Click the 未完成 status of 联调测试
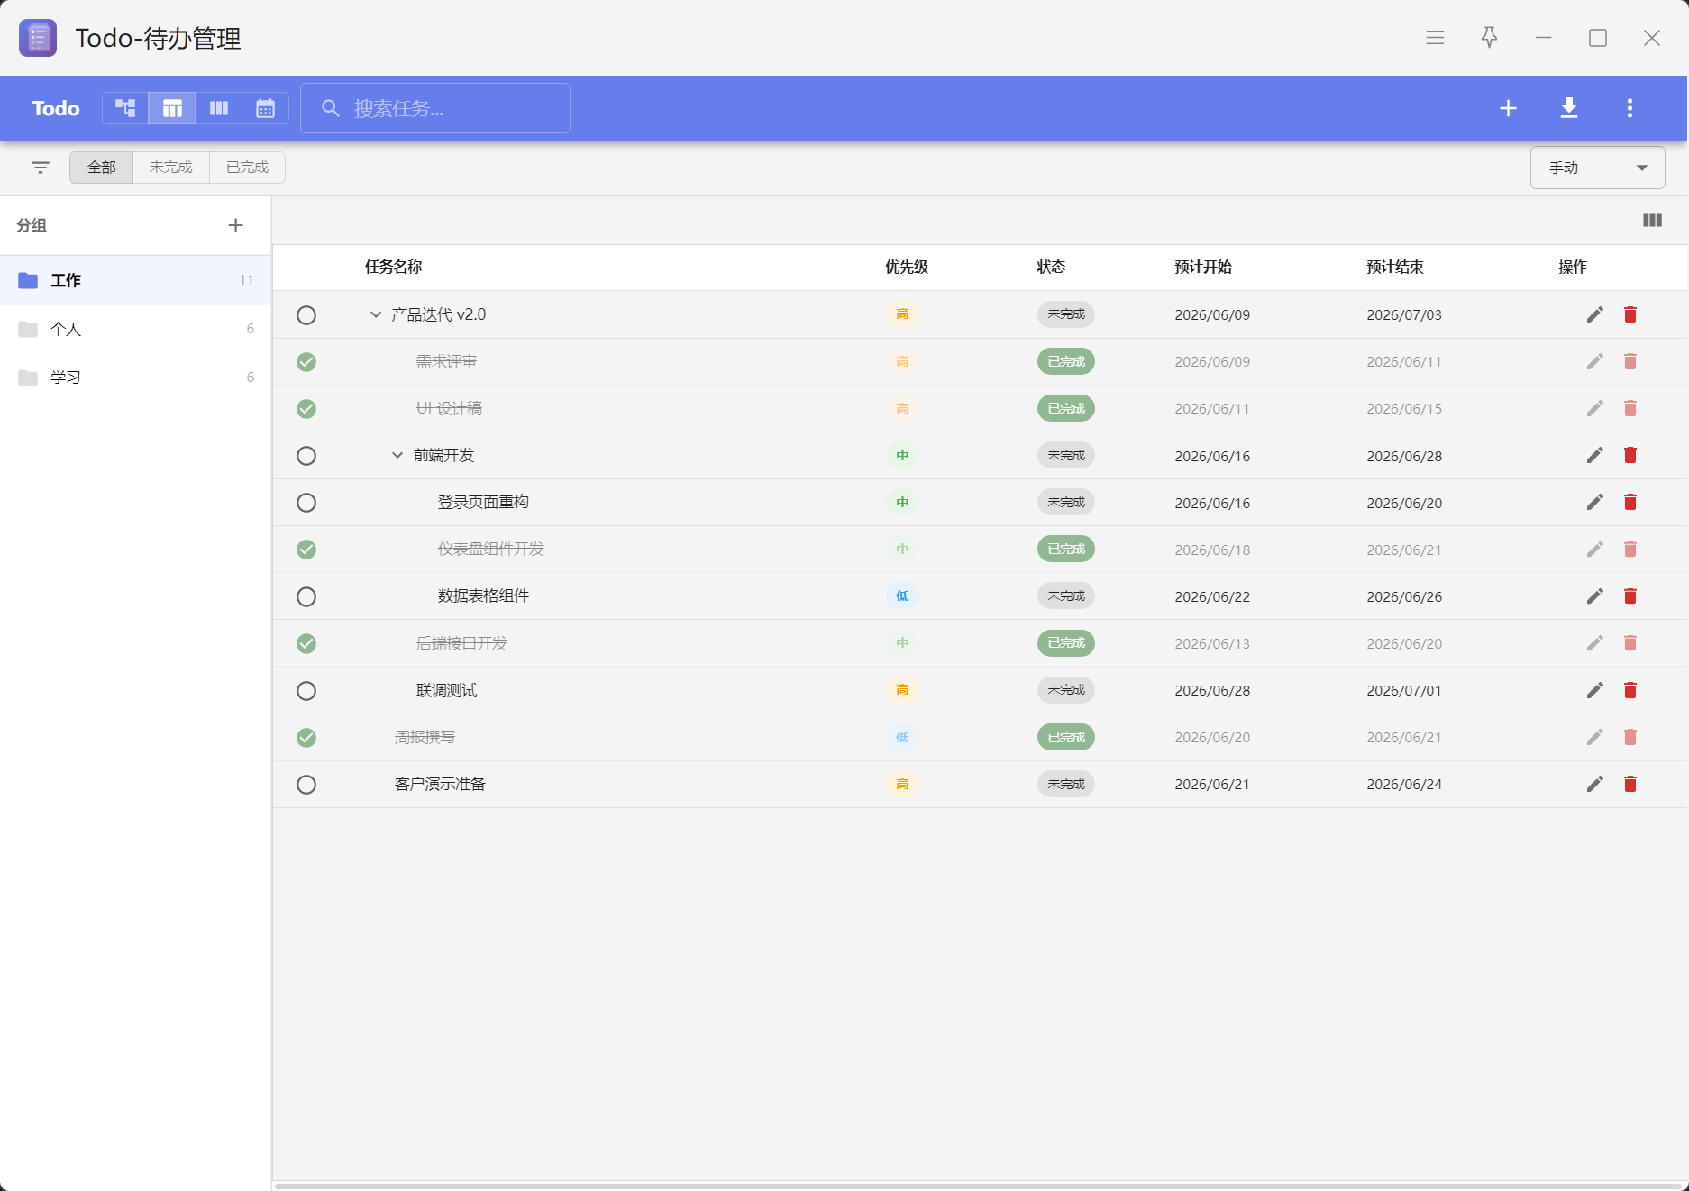 pyautogui.click(x=1066, y=690)
